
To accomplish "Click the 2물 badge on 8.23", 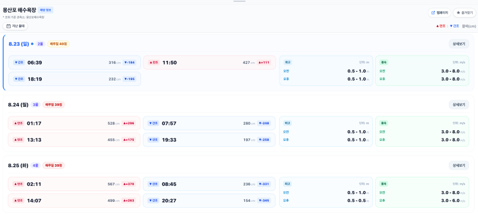I will point(40,44).
